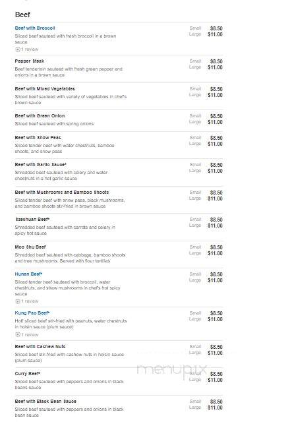Screen dimensions: 290x424
Task: Select the Pepper Steak item title
Action: (29, 61)
